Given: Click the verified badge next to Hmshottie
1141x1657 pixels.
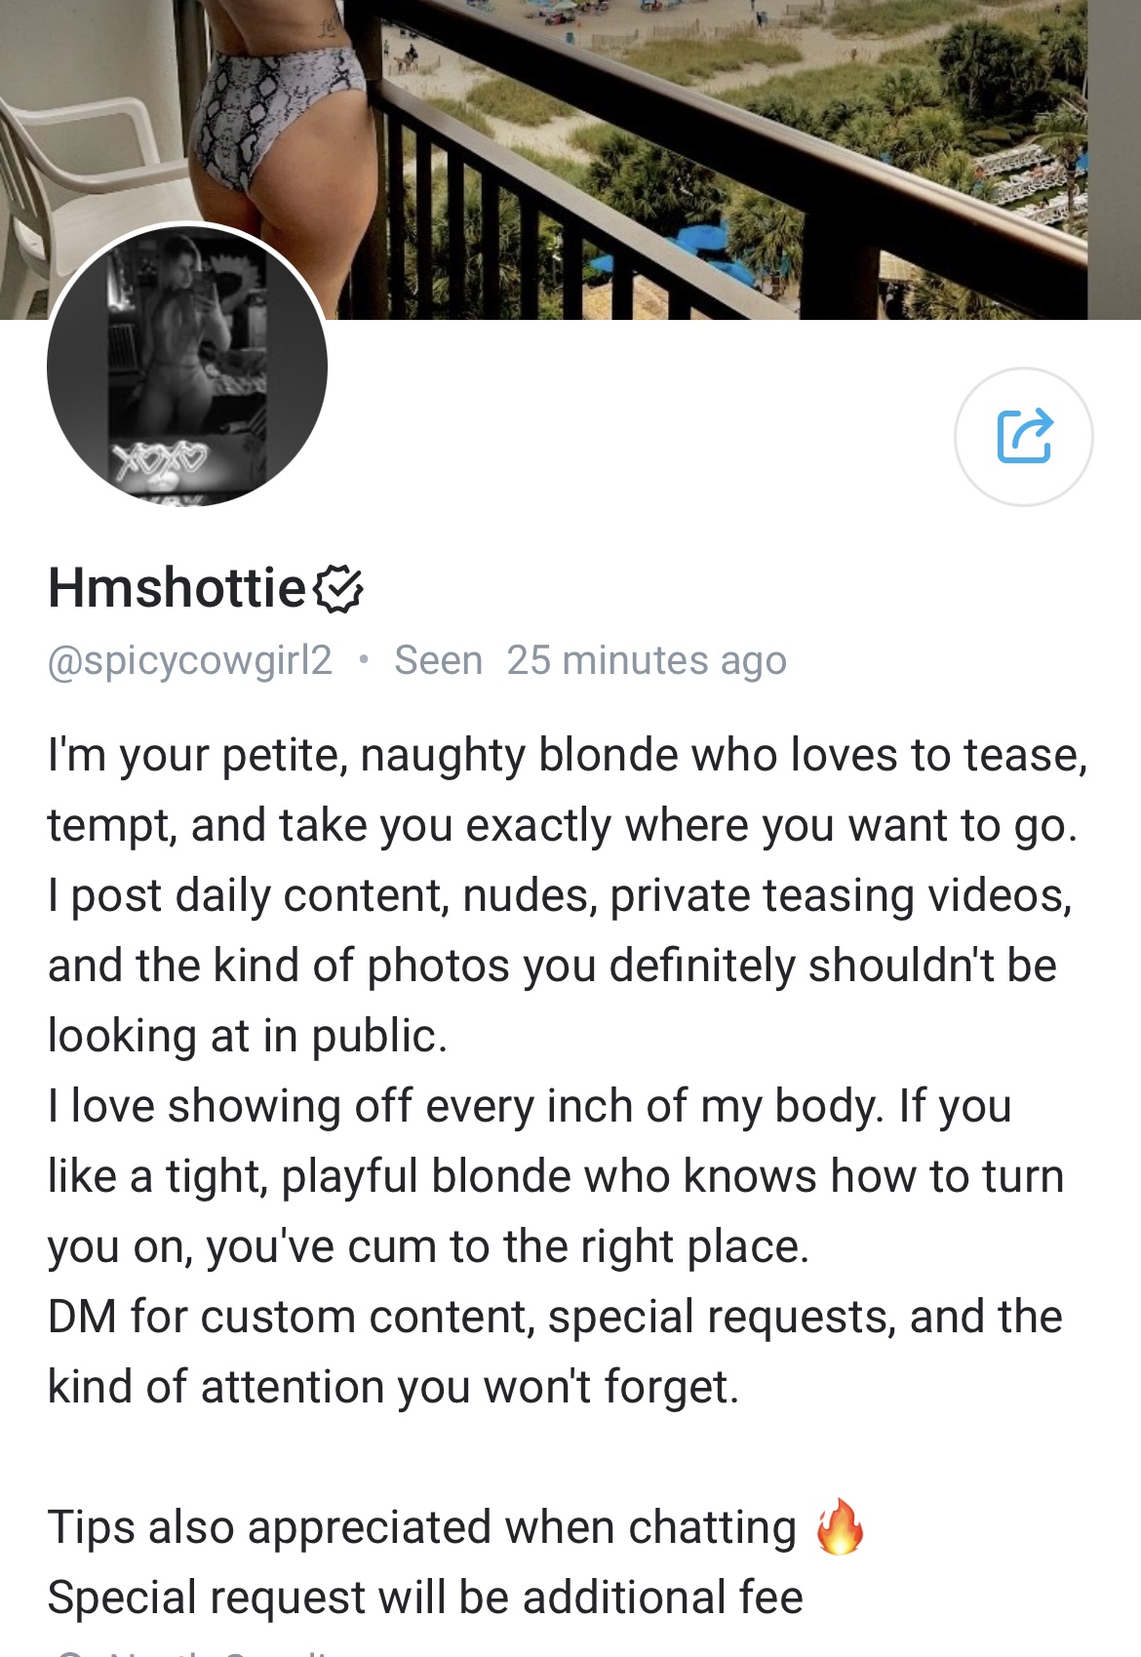Looking at the screenshot, I should [x=339, y=588].
